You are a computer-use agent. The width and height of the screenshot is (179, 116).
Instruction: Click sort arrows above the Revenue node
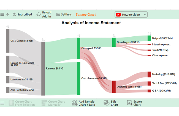pyautogui.click(x=43, y=40)
